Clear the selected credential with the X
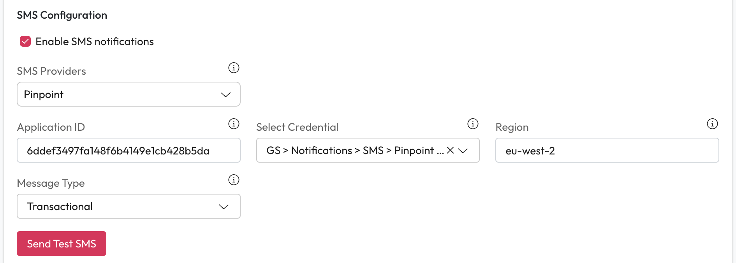Viewport: 736px width, 263px height. [x=450, y=150]
